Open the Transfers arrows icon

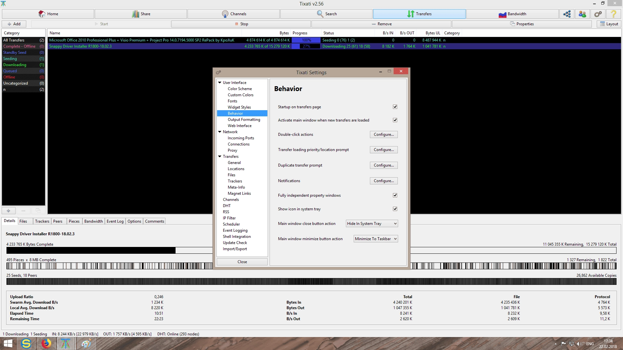point(411,14)
